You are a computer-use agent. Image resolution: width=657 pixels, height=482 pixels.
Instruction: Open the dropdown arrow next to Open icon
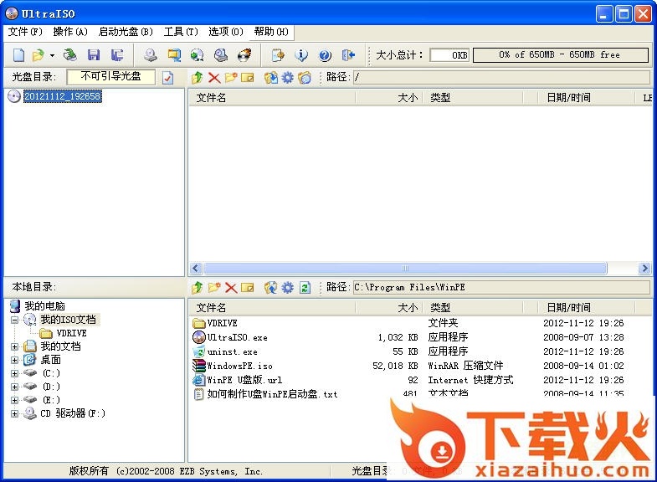[52, 56]
